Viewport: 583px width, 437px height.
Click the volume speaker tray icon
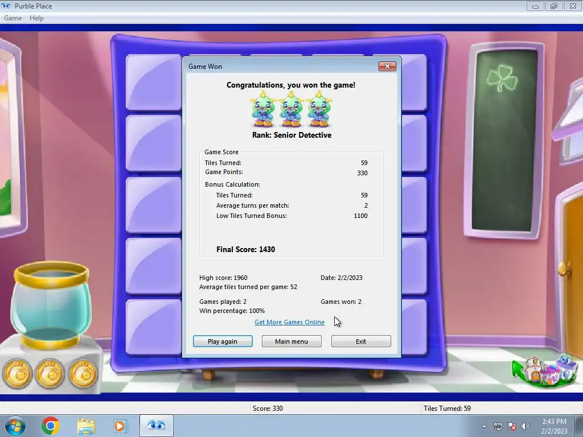(525, 426)
